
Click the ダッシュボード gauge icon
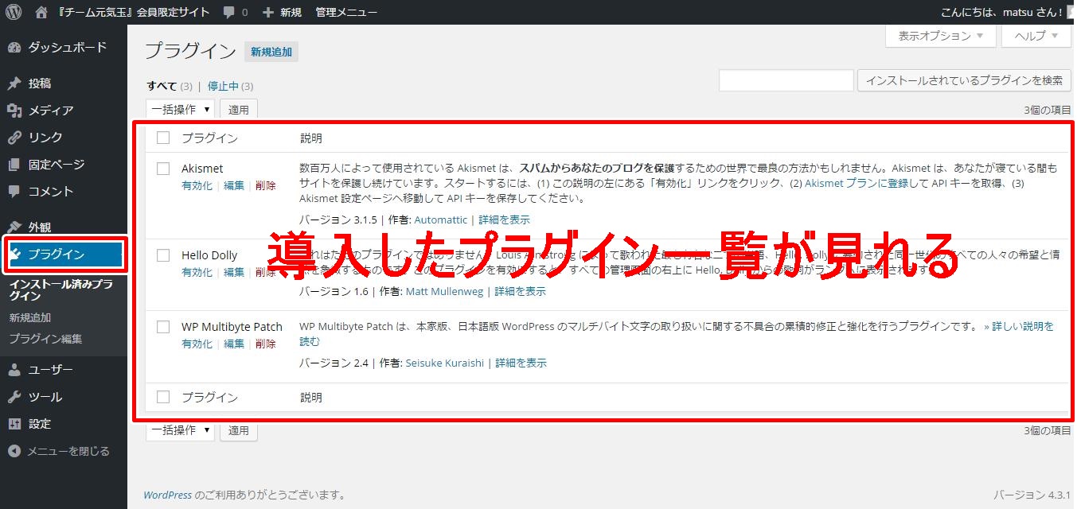click(x=14, y=48)
